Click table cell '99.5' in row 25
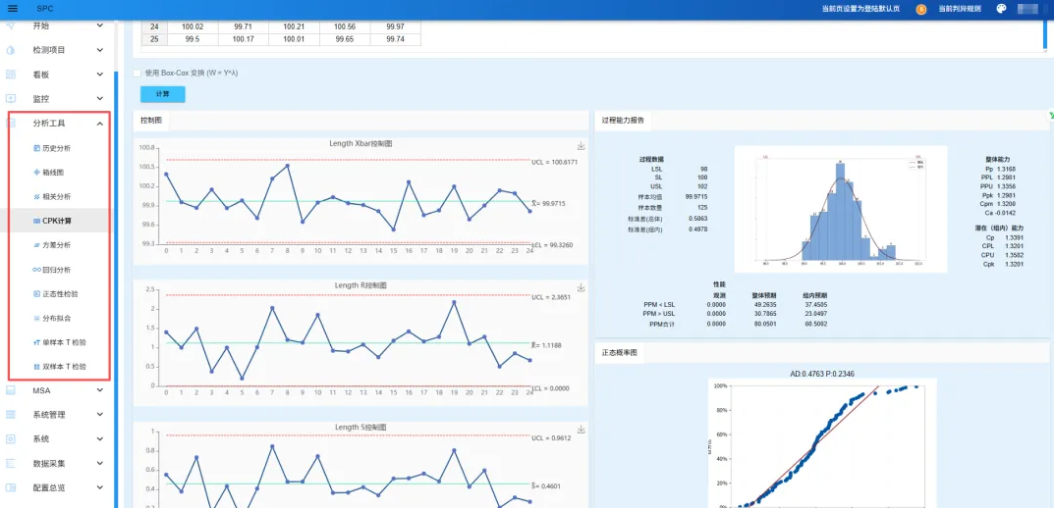The width and height of the screenshot is (1054, 508). click(193, 39)
